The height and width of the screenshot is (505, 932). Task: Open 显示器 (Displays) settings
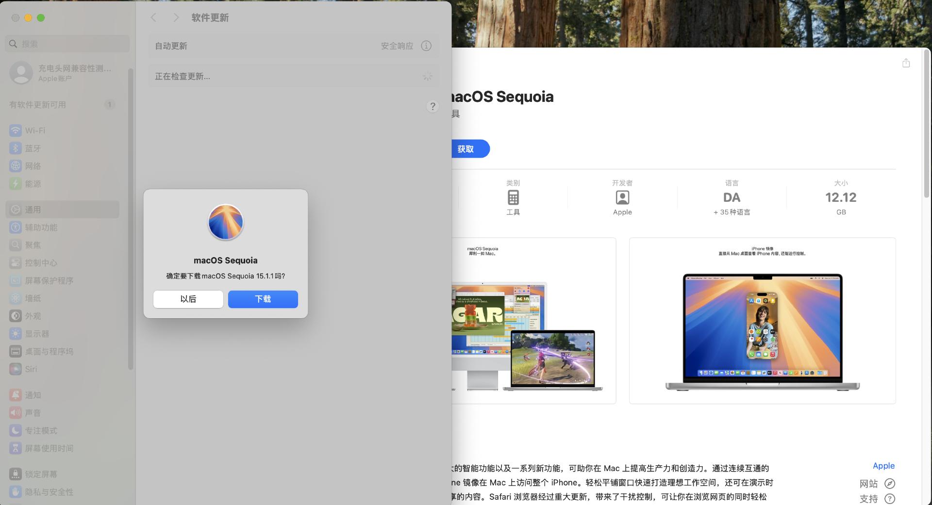point(16,333)
